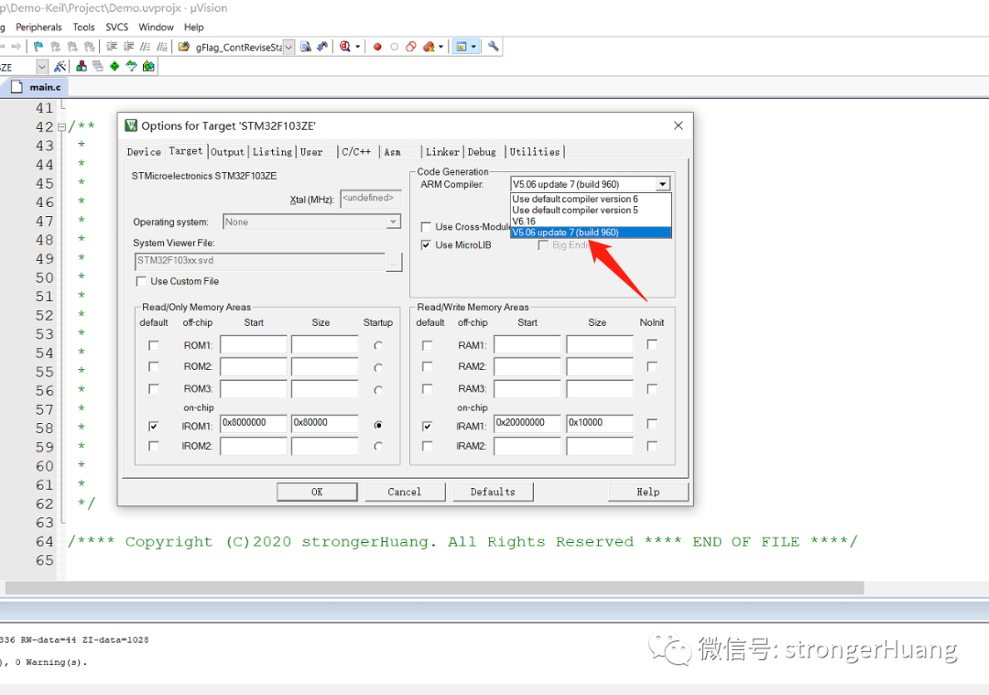Open target selection dropdown in toolbar
The width and height of the screenshot is (989, 695).
(x=41, y=67)
